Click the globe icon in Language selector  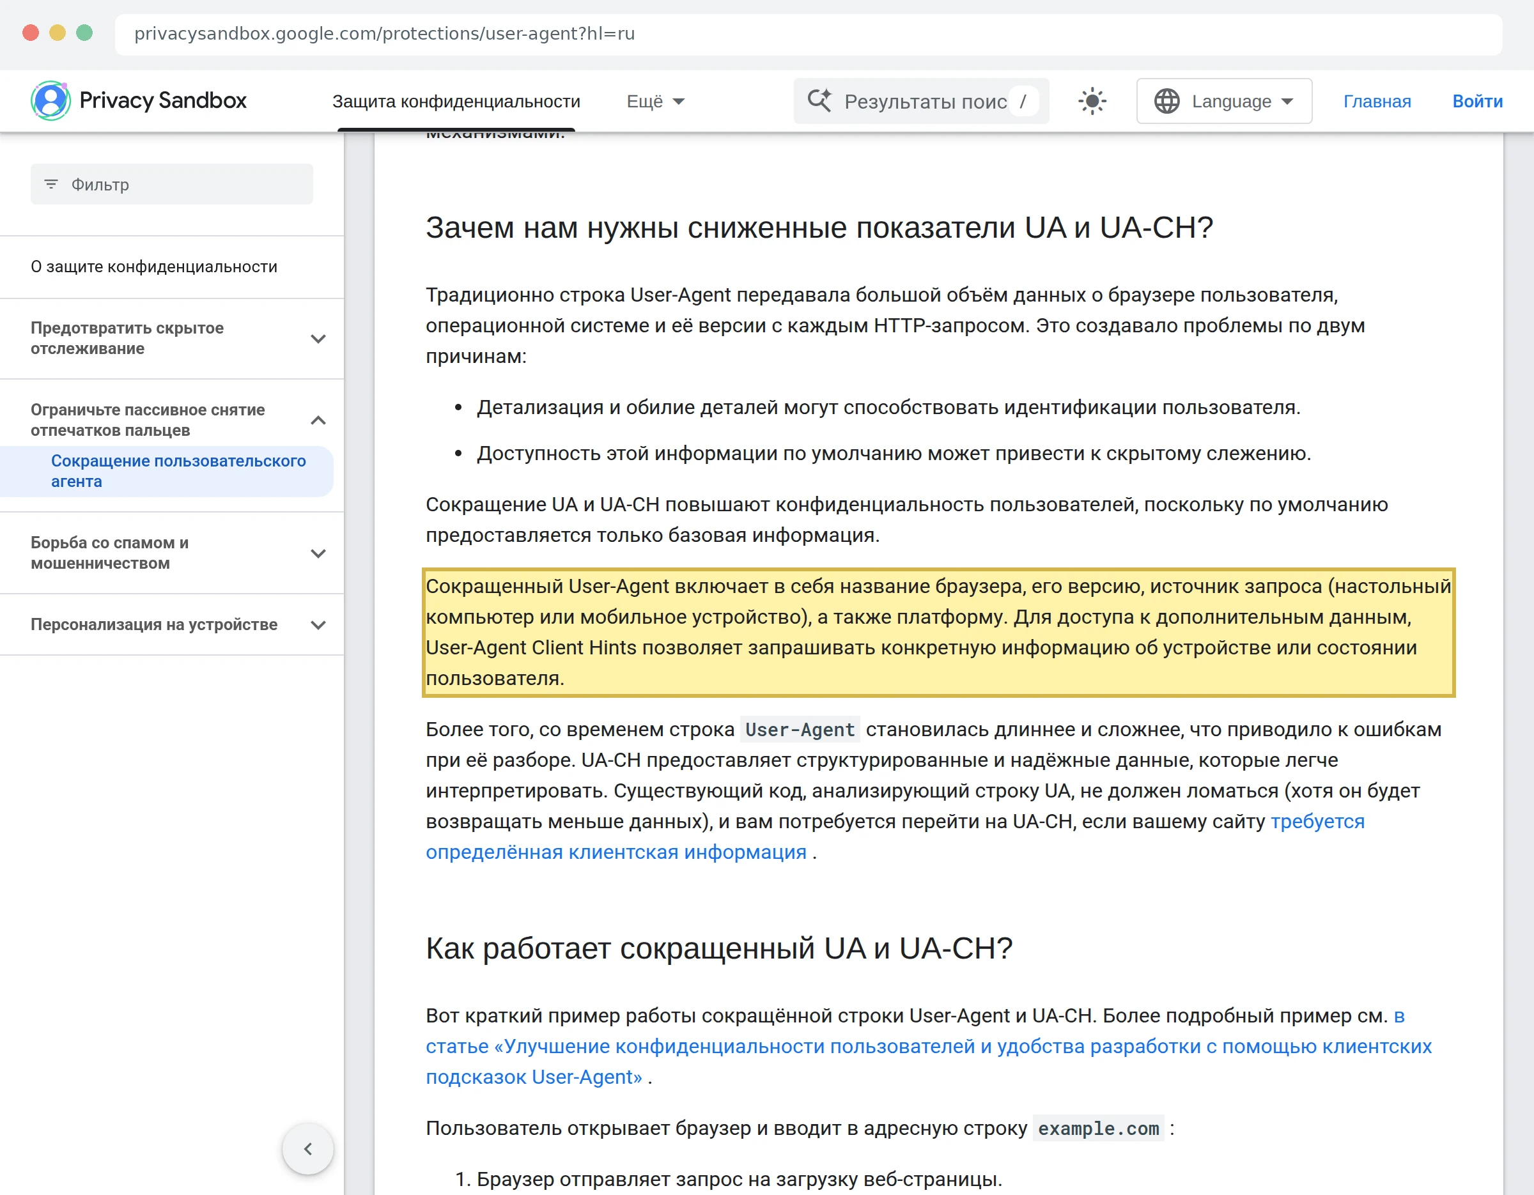coord(1166,101)
